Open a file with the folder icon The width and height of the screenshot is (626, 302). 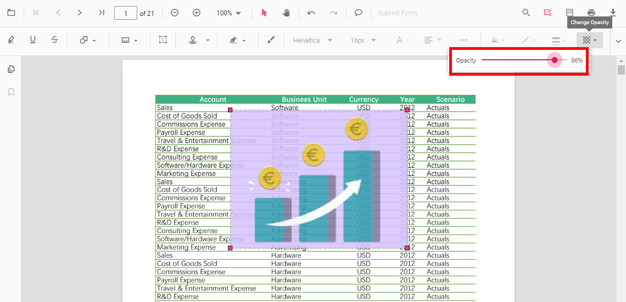click(x=11, y=13)
